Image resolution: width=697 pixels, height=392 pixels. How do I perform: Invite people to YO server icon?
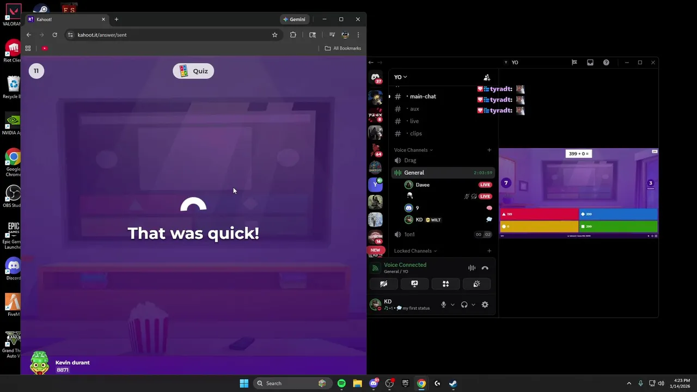487,77
